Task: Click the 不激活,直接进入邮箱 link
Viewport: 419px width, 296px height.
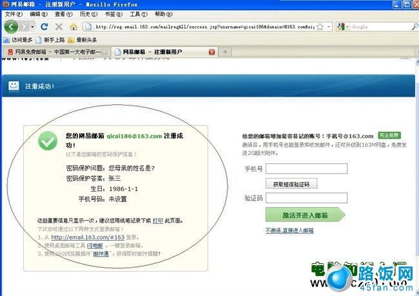Action: pos(289,230)
